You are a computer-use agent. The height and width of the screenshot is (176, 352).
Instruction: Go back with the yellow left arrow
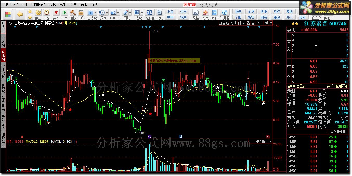pyautogui.click(x=20, y=15)
